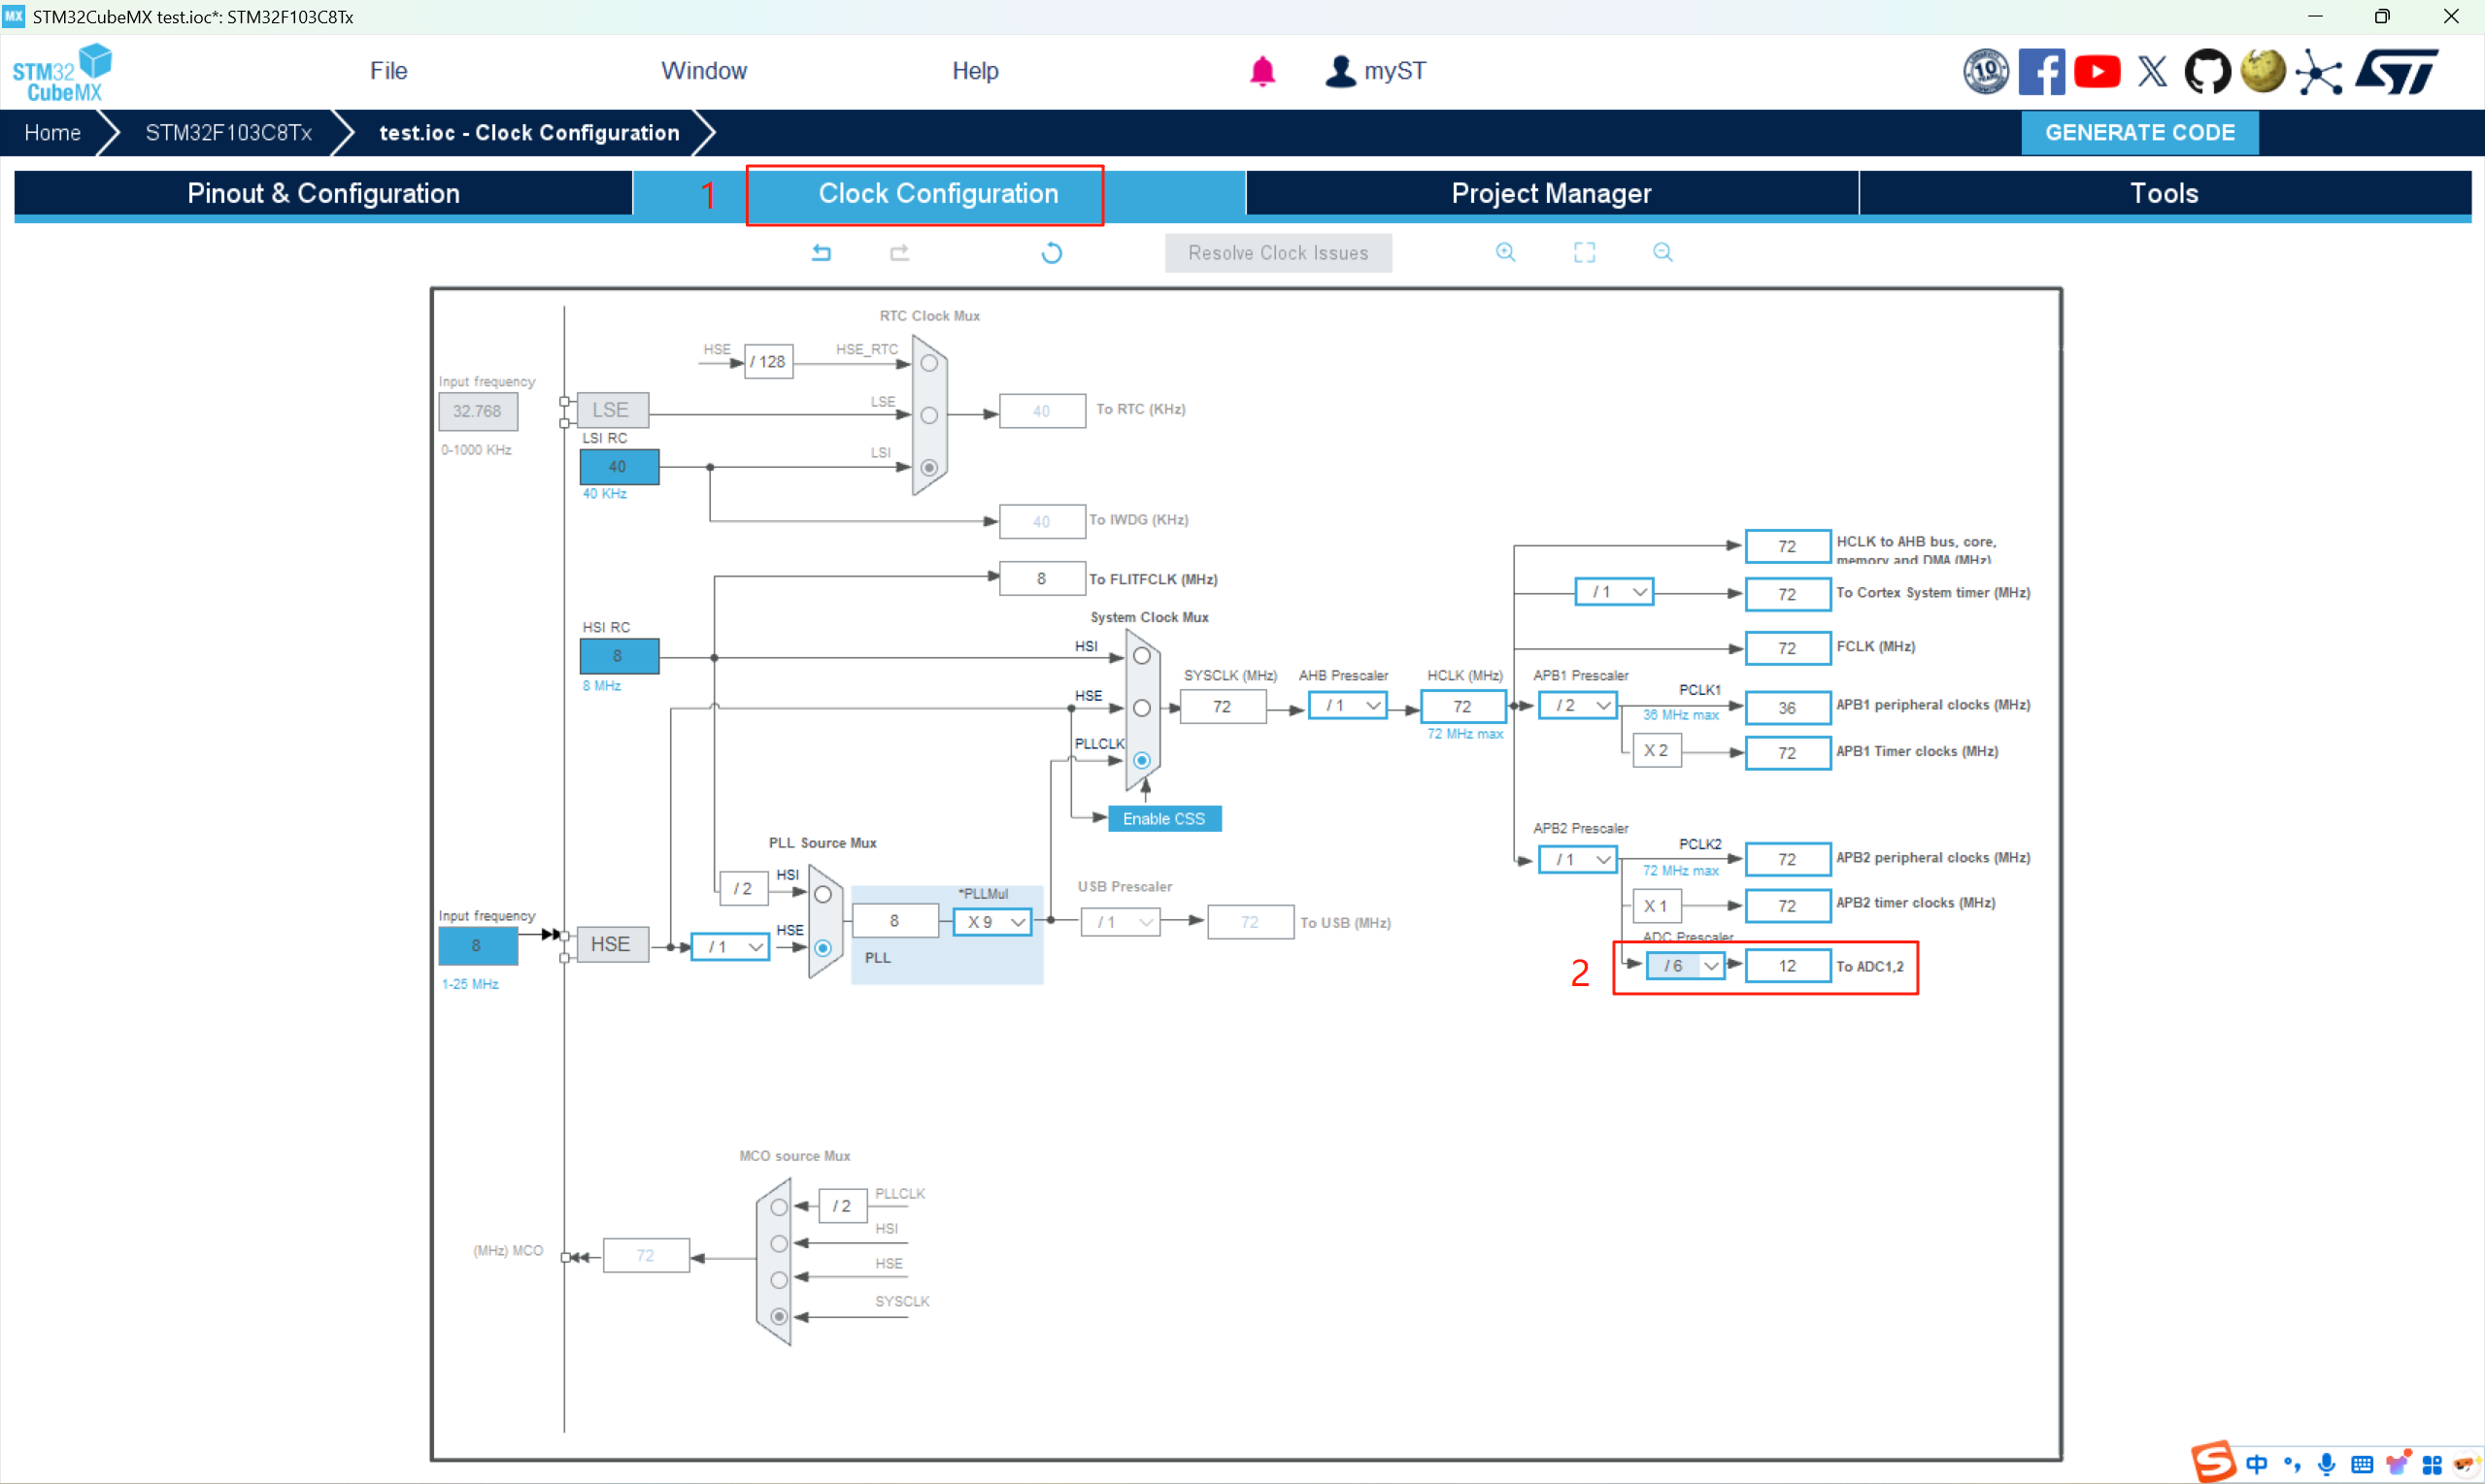Click the Sogou input method S icon
The height and width of the screenshot is (1484, 2485).
pos(2213,1462)
